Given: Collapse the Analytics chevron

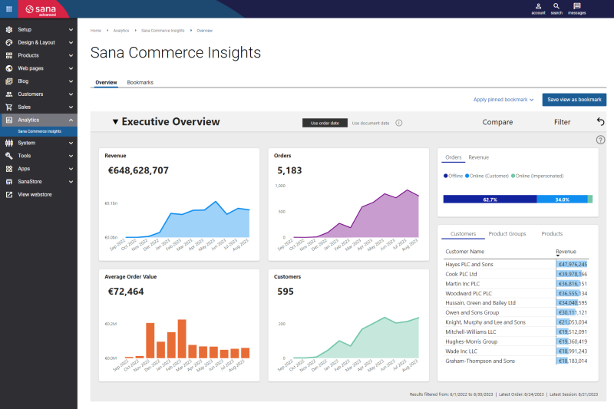Looking at the screenshot, I should click(71, 120).
